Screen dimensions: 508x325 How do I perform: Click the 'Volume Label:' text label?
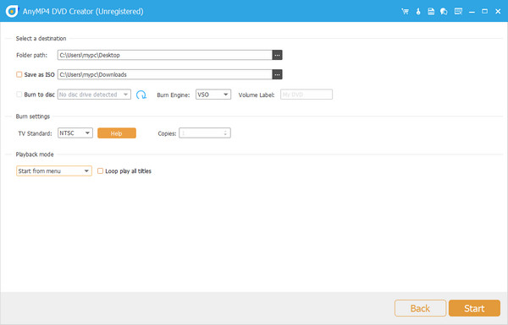pos(257,95)
